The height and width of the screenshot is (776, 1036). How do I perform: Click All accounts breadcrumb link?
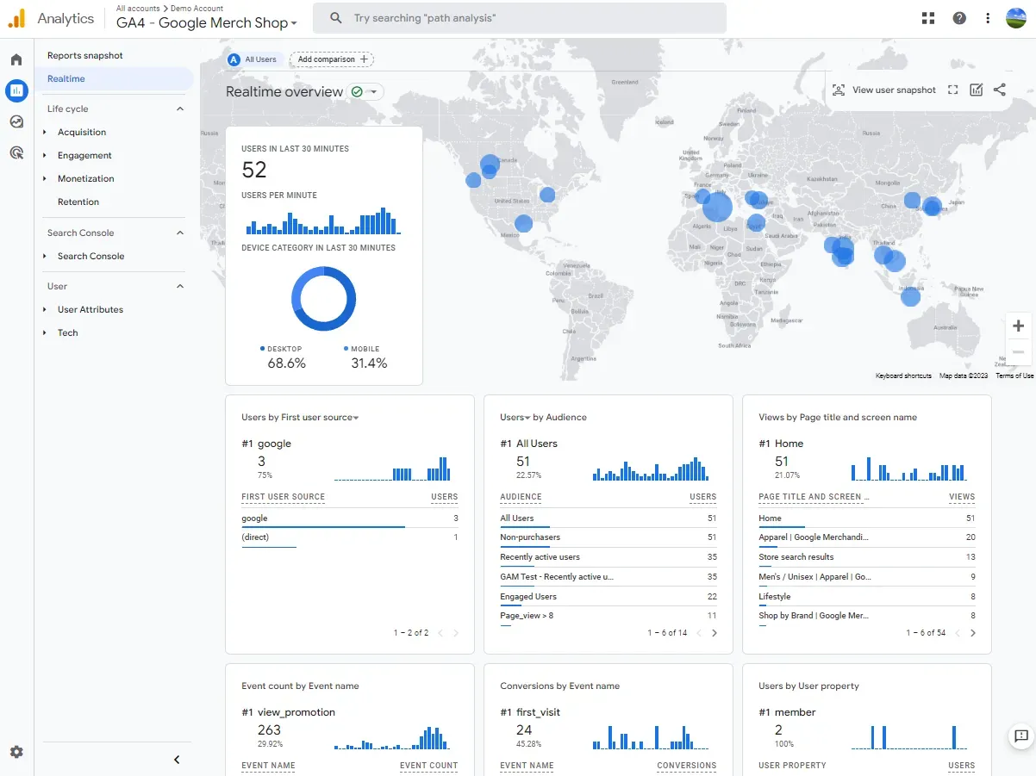coord(138,8)
